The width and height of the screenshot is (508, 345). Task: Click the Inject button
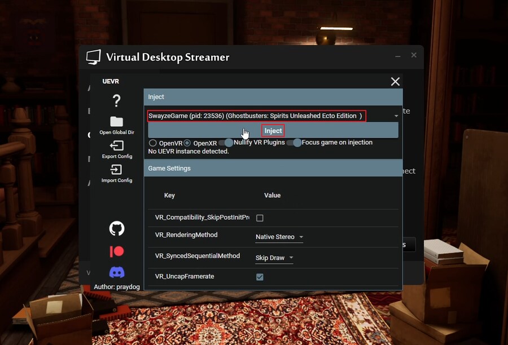coord(273,131)
